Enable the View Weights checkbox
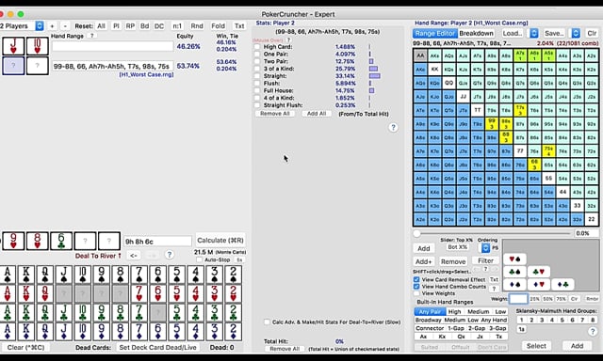 416,293
